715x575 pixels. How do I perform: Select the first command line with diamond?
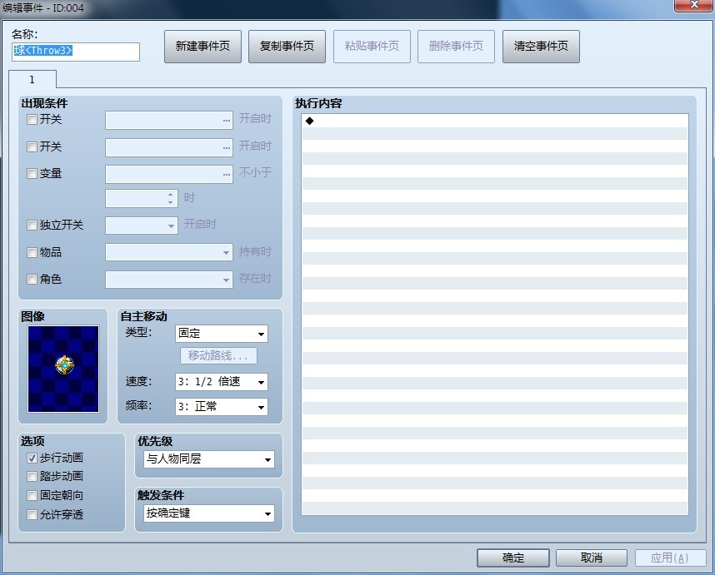(495, 121)
